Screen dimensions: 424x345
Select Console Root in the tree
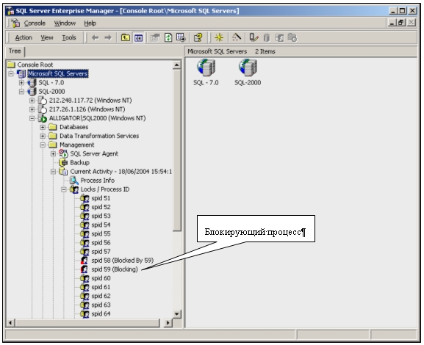click(x=35, y=65)
